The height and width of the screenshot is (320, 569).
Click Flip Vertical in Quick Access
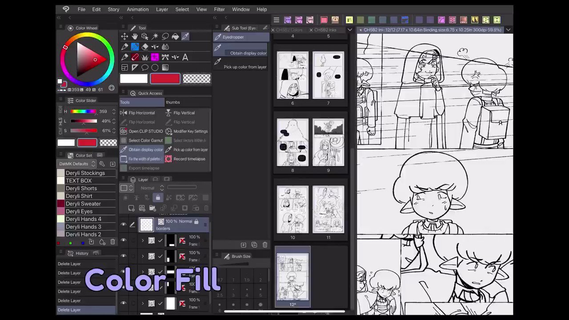coord(184,113)
